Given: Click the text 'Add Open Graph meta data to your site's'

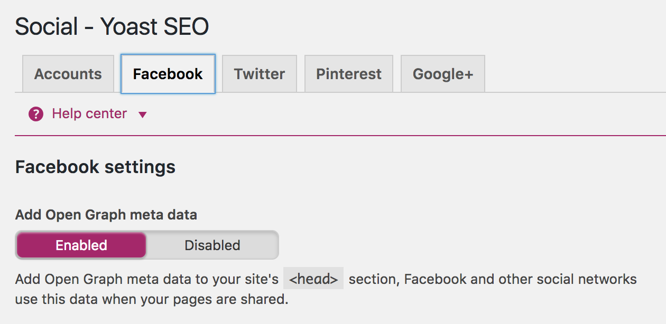Looking at the screenshot, I should pyautogui.click(x=146, y=279).
